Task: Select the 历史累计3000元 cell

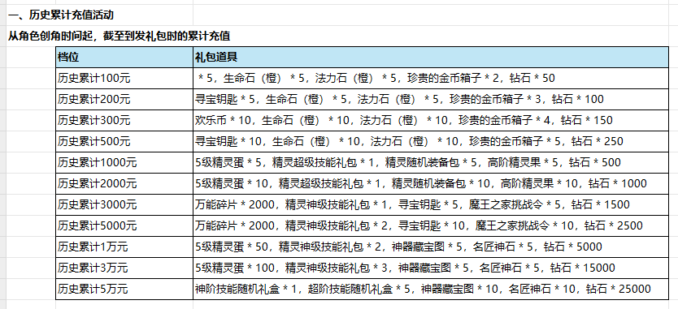Action: 124,205
